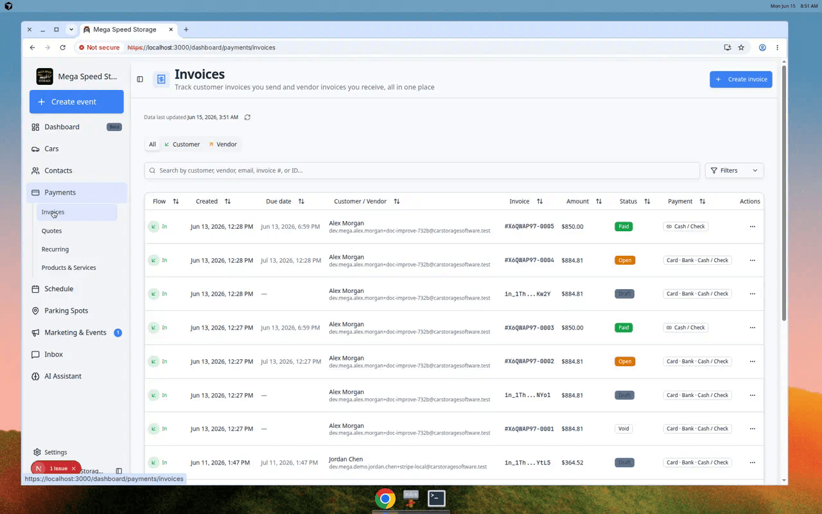Expand the Chrome tab search dropdown
This screenshot has height=514, width=822.
(71, 30)
